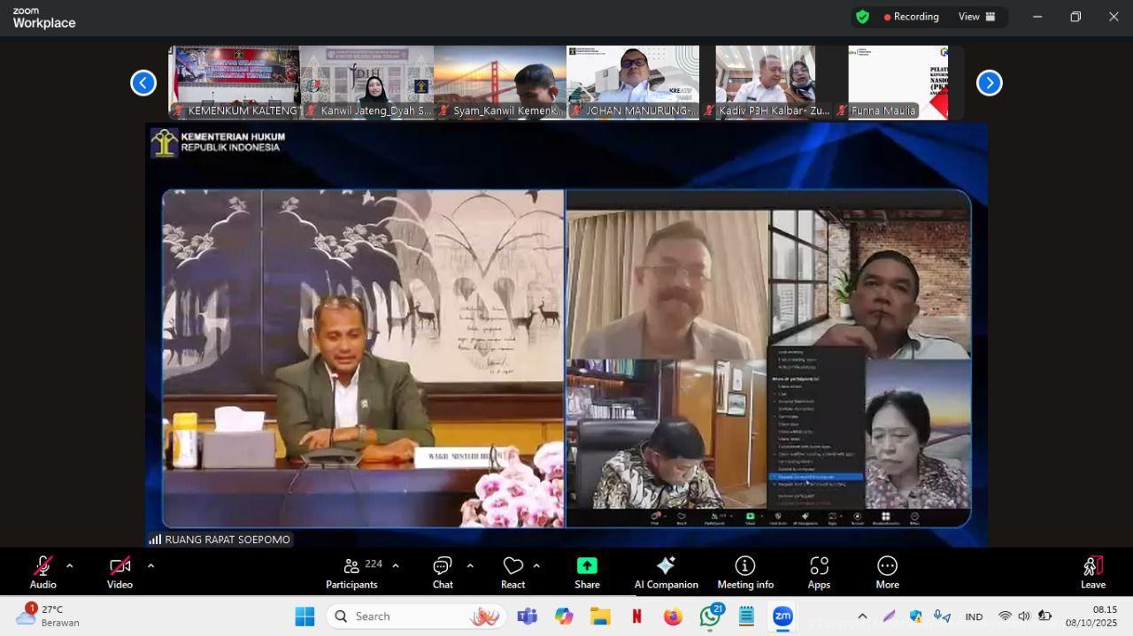1133x636 pixels.
Task: Show Meeting info
Action: pyautogui.click(x=744, y=572)
